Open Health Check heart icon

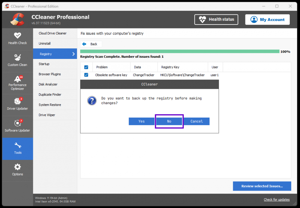point(17,35)
